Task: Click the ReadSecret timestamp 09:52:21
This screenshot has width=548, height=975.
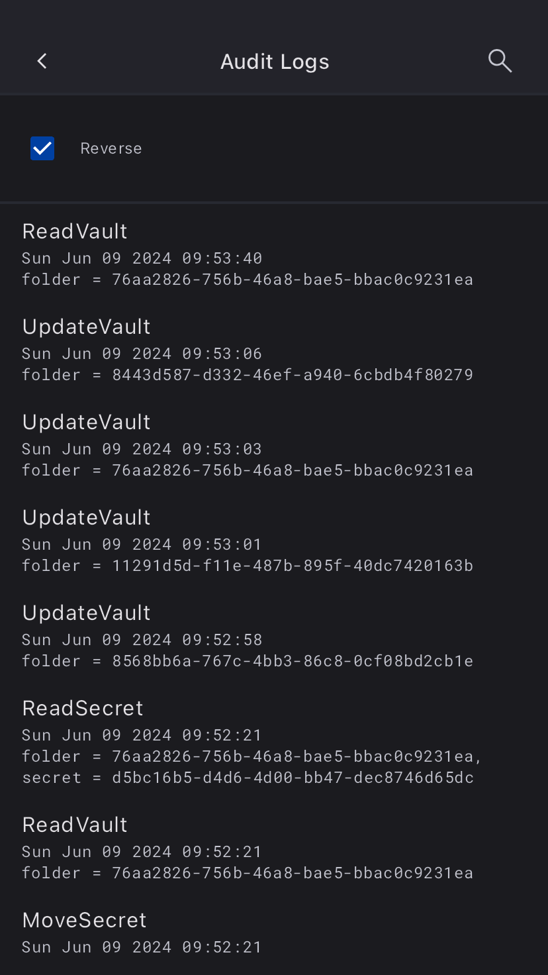Action: pyautogui.click(x=142, y=735)
